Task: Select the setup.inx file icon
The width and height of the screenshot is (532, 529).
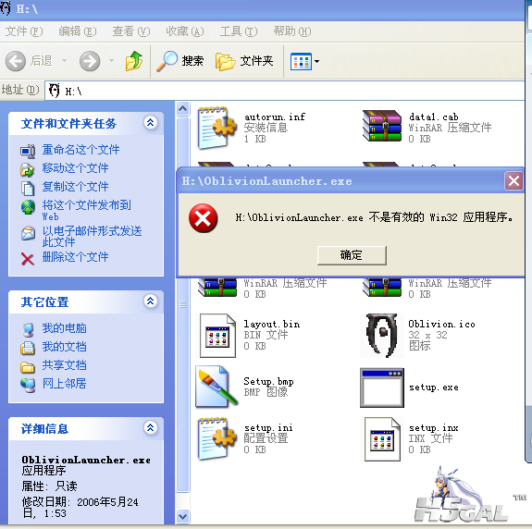Action: click(382, 438)
